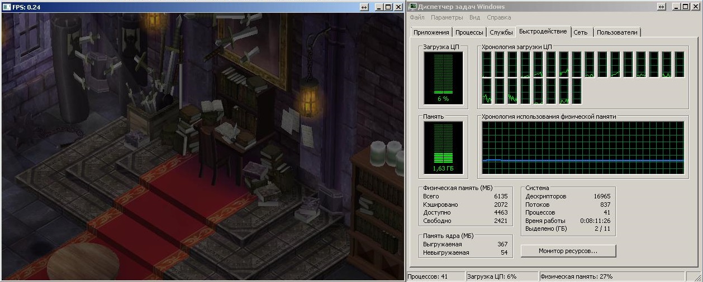Click the Кэшировано 2072 row
This screenshot has width=703, height=282.
click(465, 205)
